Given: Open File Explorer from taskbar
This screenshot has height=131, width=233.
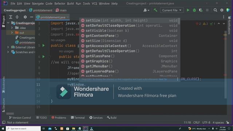Looking at the screenshot, I should (74, 128).
